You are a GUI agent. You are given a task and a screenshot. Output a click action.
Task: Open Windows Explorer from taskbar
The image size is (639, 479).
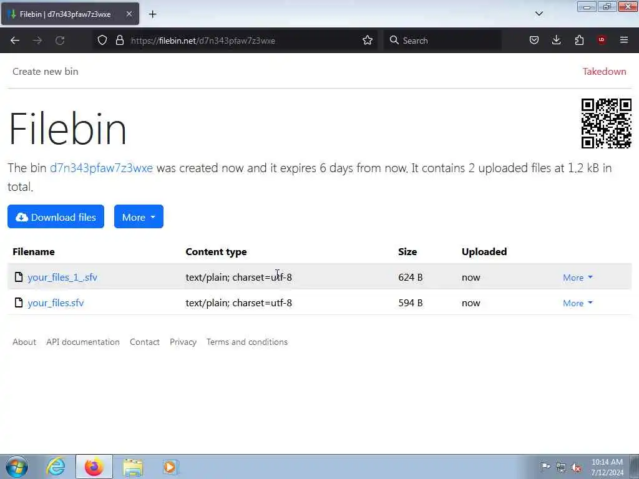click(x=133, y=467)
